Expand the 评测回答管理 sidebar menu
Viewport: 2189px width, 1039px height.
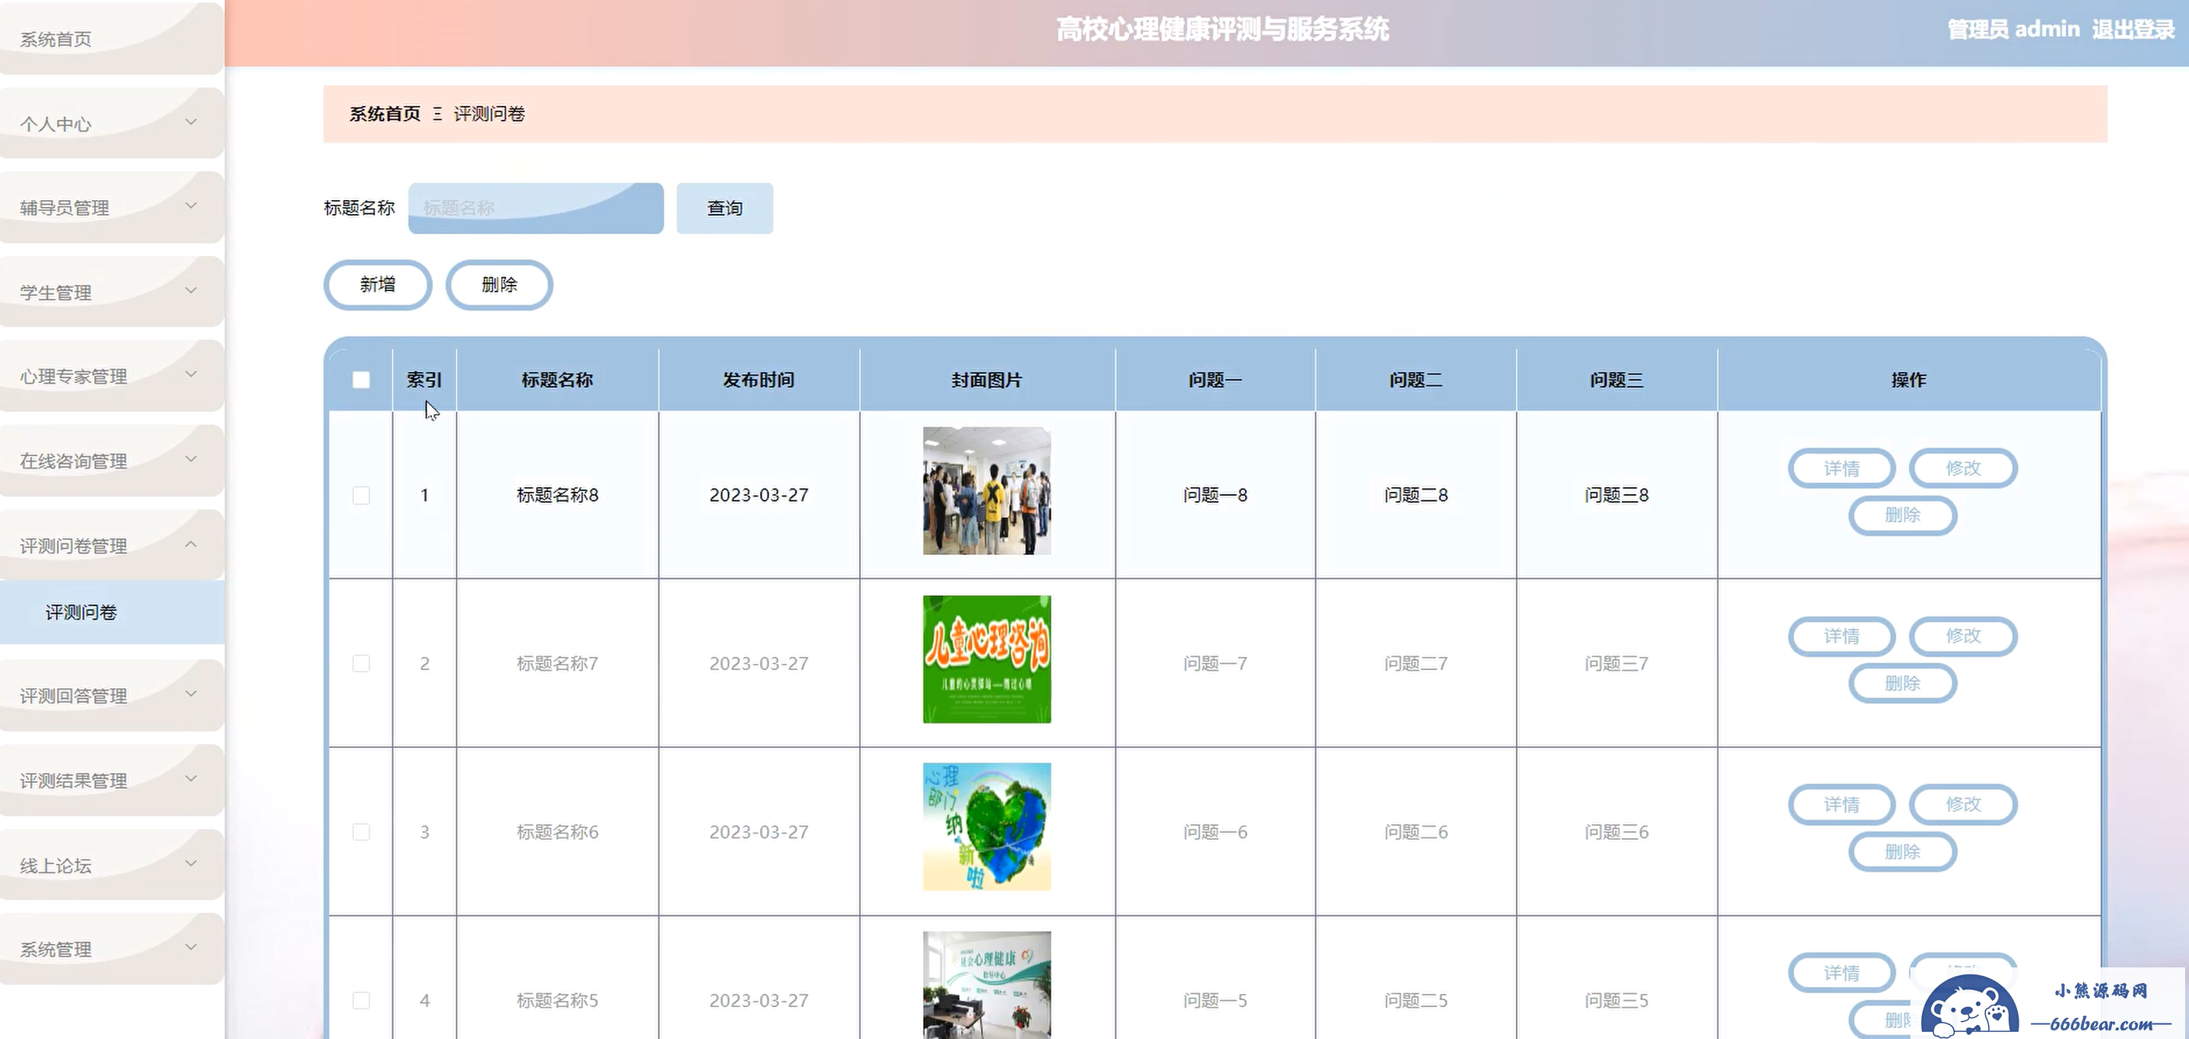111,695
